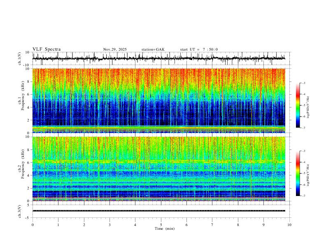
Task: Click the ch.2 spectrogram plot
Action: coord(159,169)
